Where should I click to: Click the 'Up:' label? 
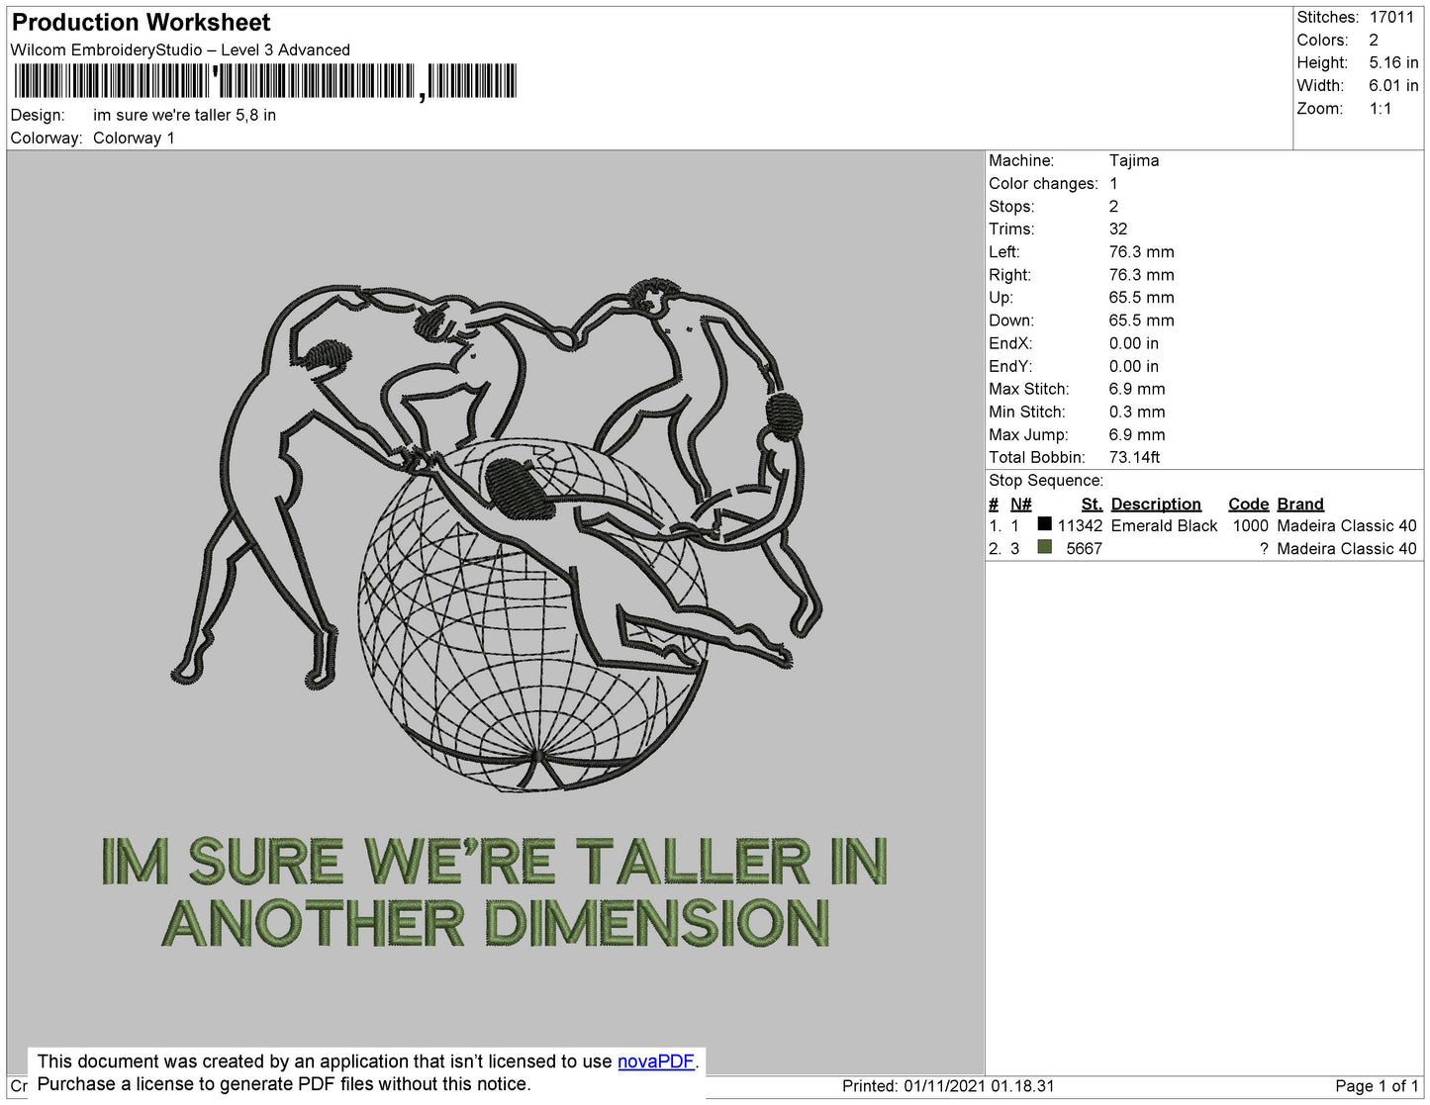pos(1001,298)
